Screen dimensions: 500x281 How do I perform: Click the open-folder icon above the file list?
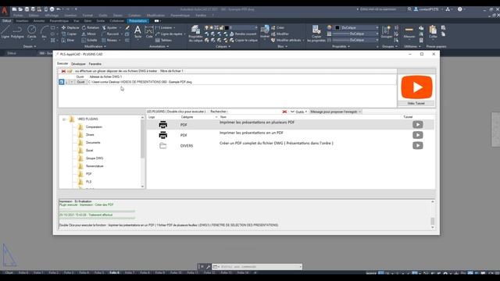tap(70, 71)
